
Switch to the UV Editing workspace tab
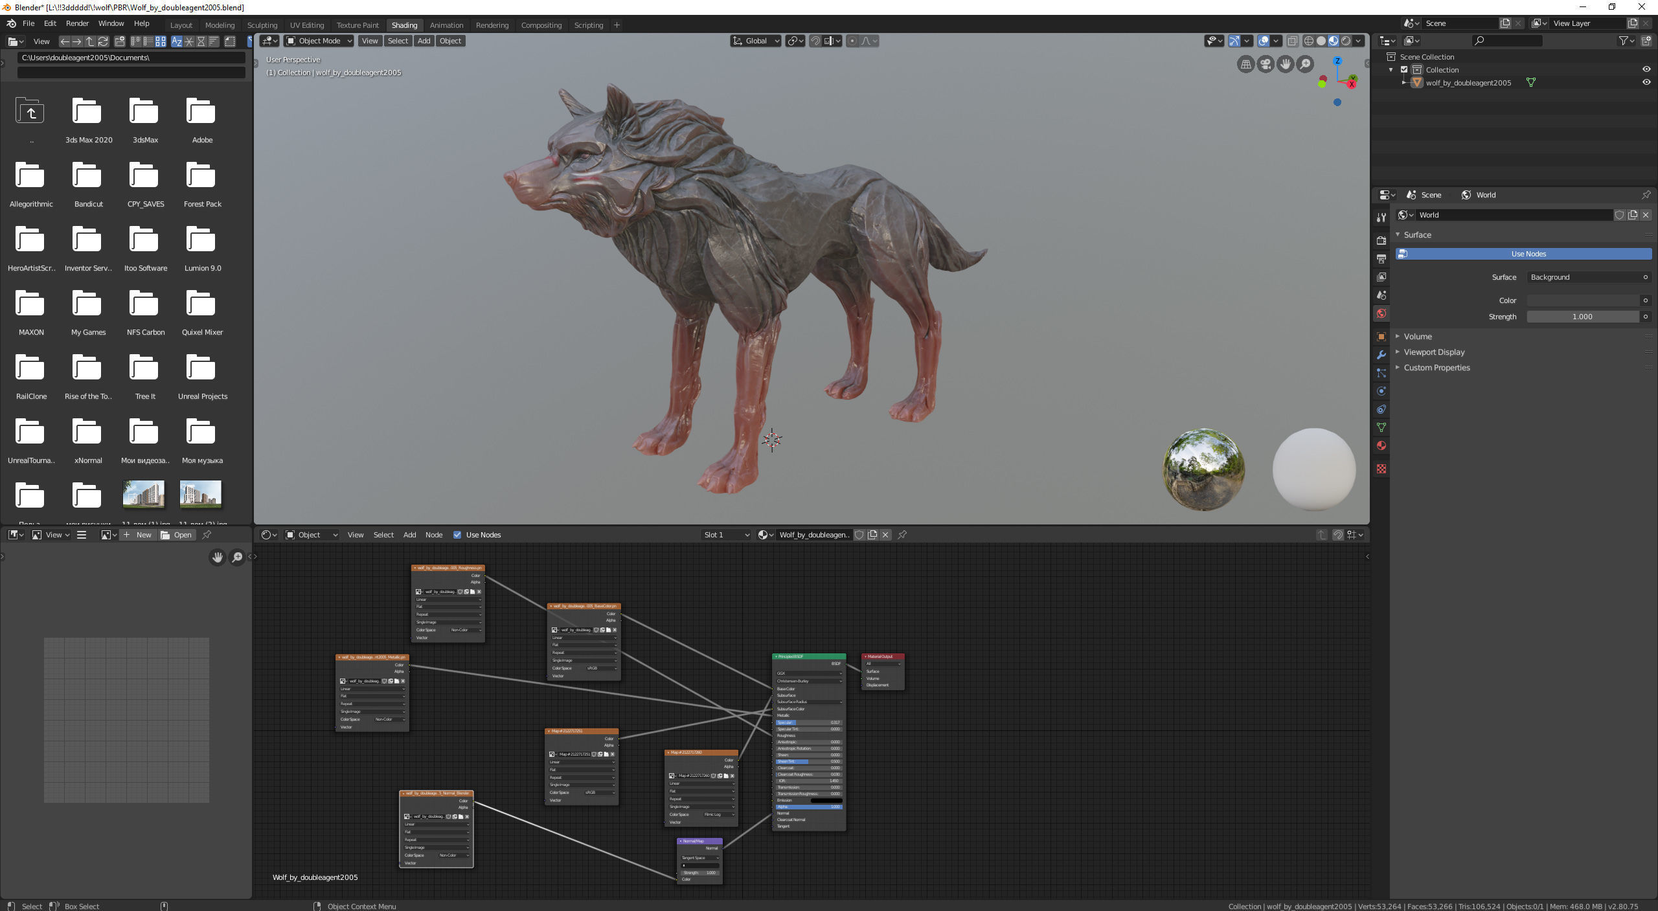pyautogui.click(x=307, y=25)
